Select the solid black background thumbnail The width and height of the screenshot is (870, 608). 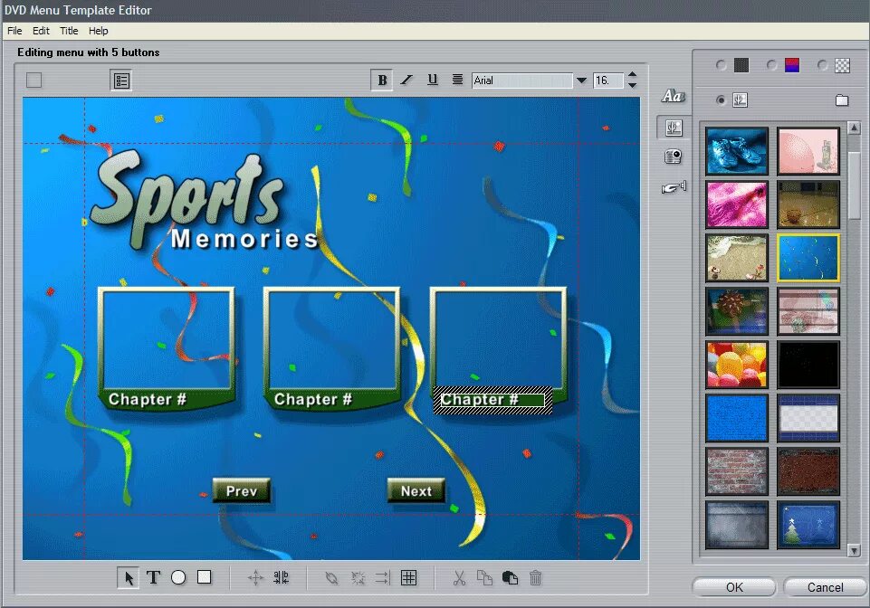(x=808, y=365)
